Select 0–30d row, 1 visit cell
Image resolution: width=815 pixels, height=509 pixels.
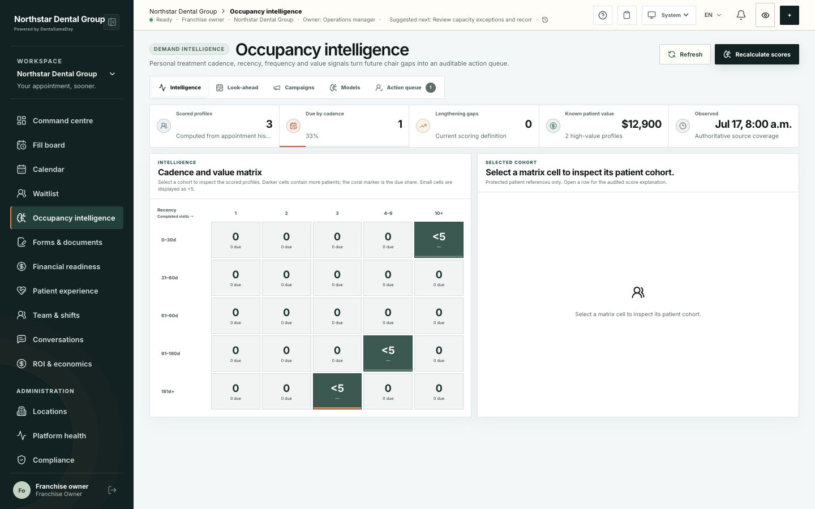(235, 240)
